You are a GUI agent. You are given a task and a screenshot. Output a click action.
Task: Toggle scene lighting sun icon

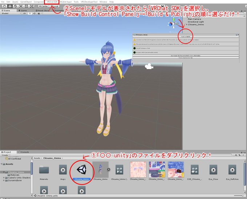tap(30, 13)
